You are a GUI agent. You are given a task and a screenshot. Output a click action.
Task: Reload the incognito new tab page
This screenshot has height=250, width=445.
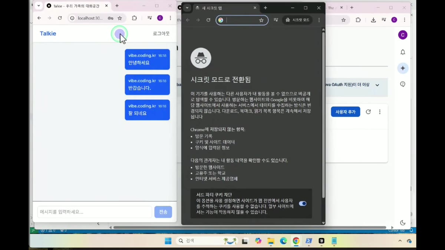(208, 20)
